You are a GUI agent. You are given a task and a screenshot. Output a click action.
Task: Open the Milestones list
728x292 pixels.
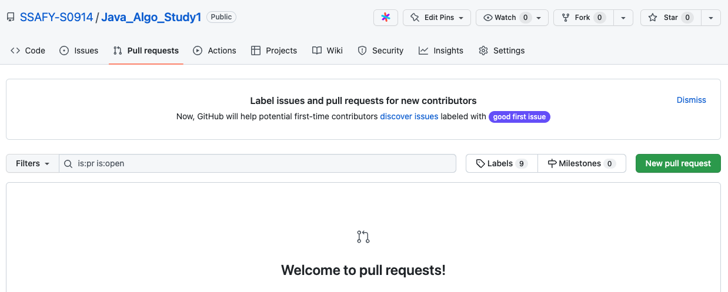pyautogui.click(x=582, y=163)
